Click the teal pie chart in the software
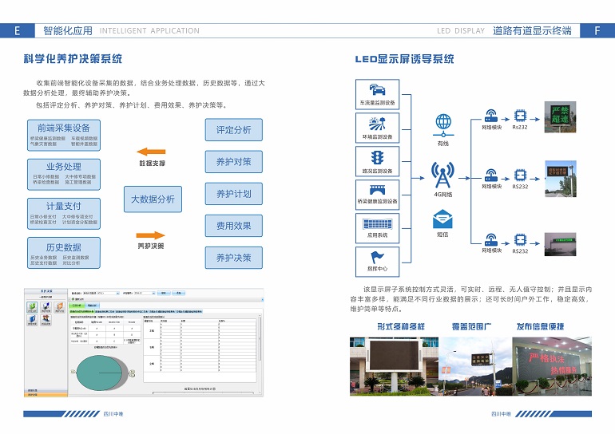Screen dimensions: 615x434 point(99,373)
